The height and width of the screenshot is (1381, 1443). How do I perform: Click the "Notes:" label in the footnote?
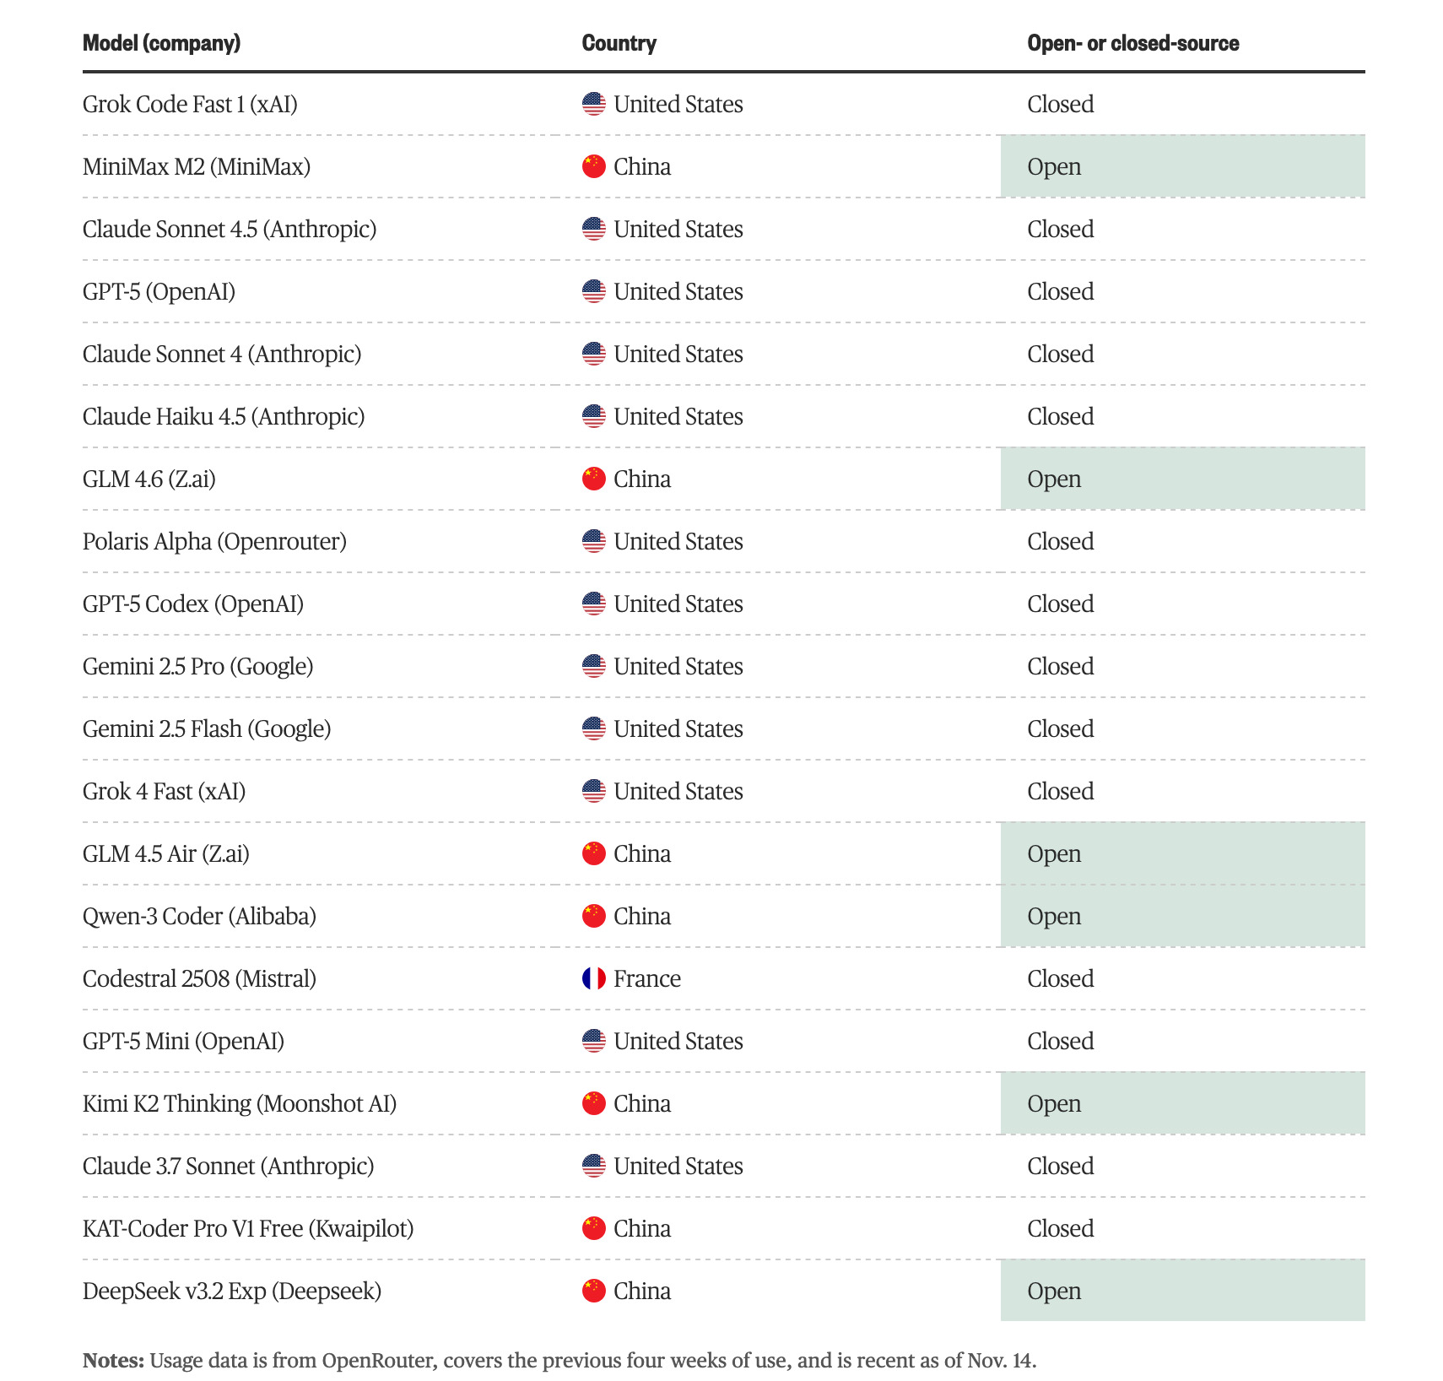[x=113, y=1360]
